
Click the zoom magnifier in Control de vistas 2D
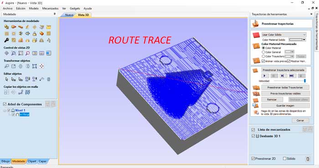13,53
